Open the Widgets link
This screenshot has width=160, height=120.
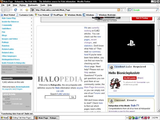click(19, 89)
